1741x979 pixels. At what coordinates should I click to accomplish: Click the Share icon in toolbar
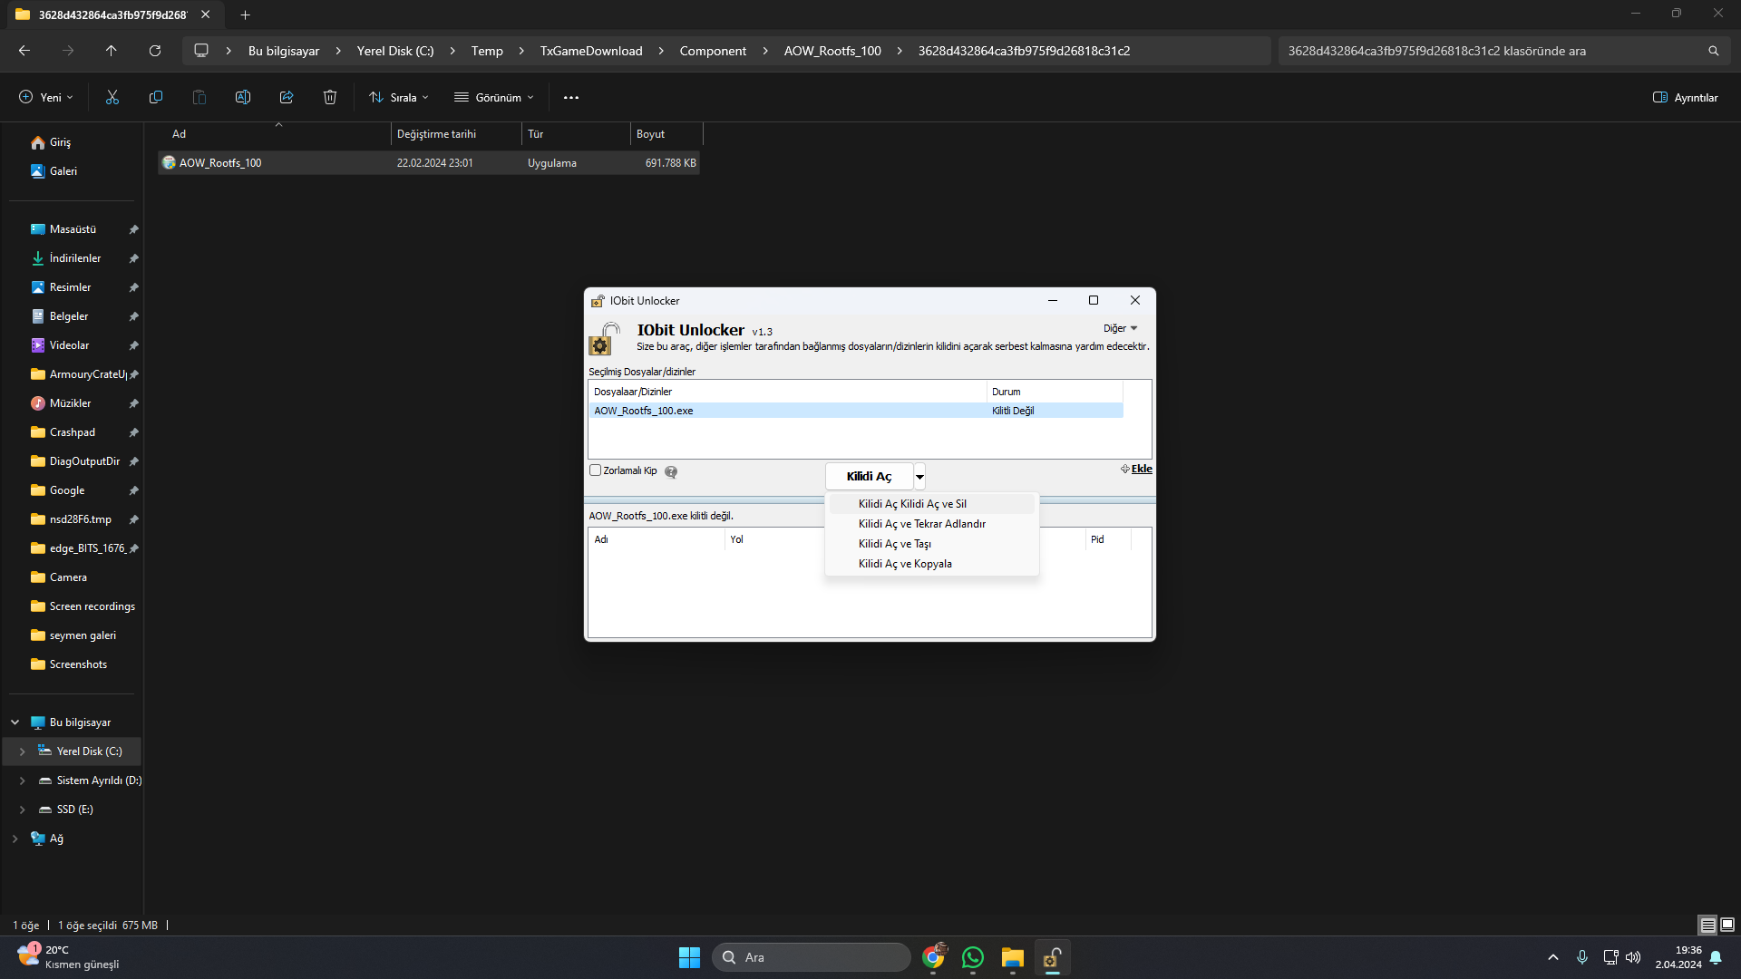pyautogui.click(x=287, y=97)
